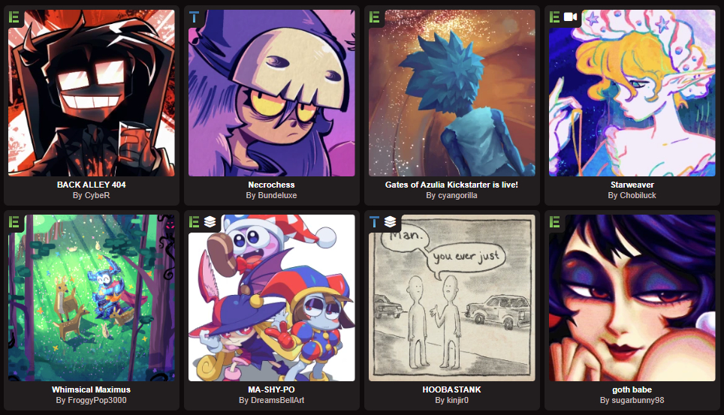Open the Whimsical Maximus forest artwork thumbnail
This screenshot has height=415, width=724.
pyautogui.click(x=92, y=298)
